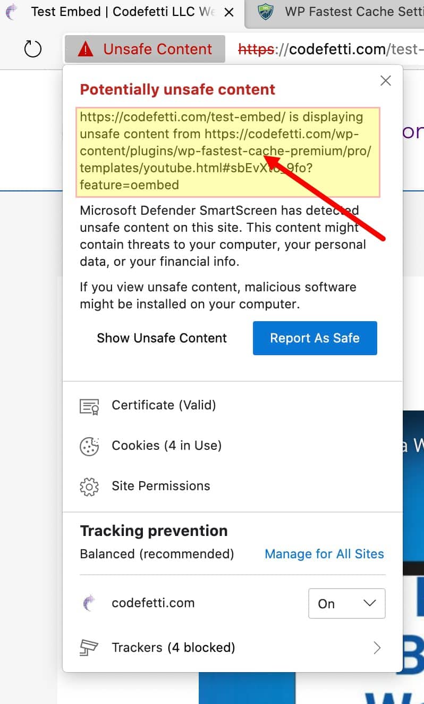
Task: Open the tracking prevention On dropdown for codefetti.com
Action: pos(346,603)
